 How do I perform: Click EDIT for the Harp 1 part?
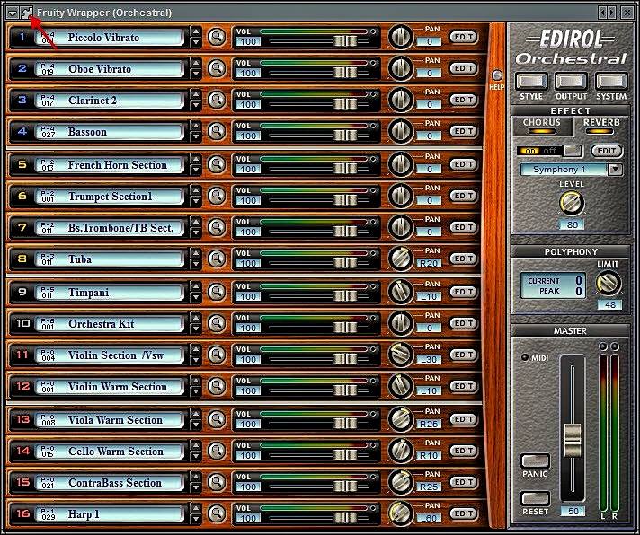(x=464, y=513)
